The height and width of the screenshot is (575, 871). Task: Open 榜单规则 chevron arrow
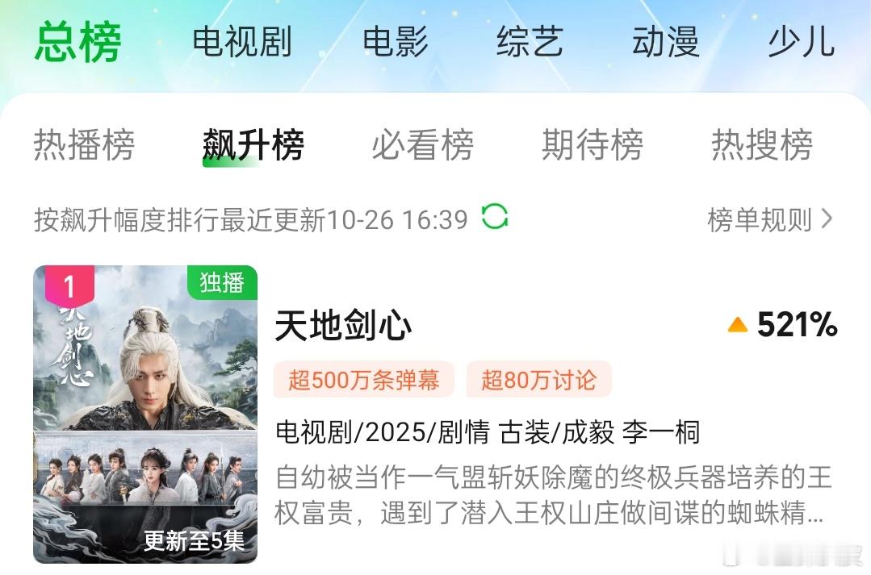click(x=827, y=219)
